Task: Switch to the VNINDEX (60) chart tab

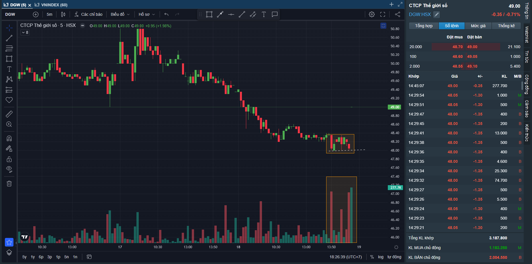Action: [x=51, y=5]
